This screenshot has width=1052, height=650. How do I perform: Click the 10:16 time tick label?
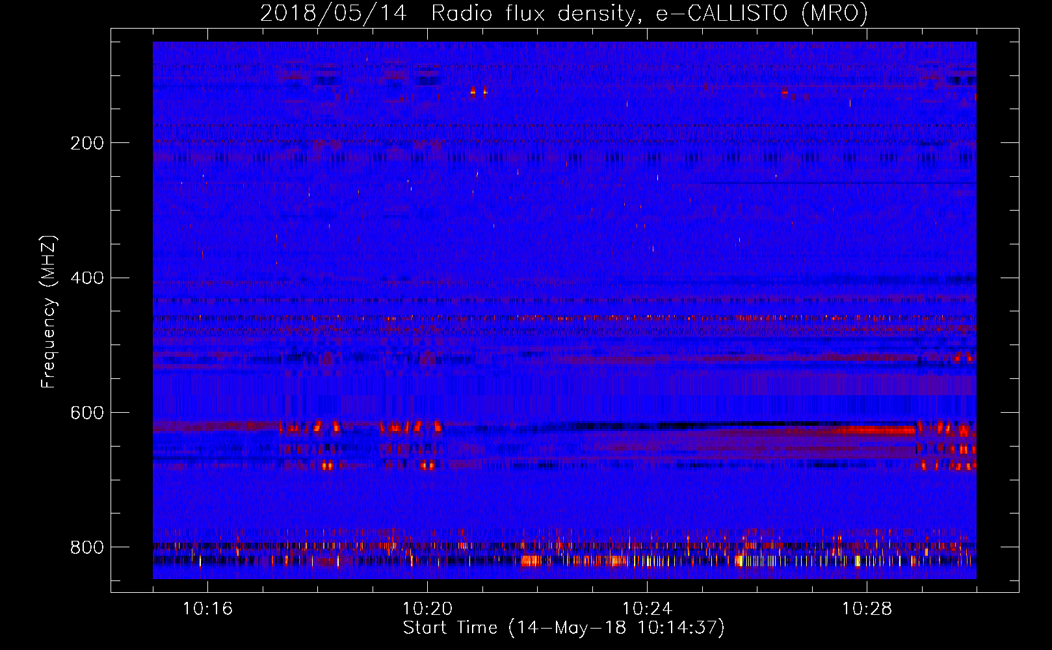pos(207,608)
